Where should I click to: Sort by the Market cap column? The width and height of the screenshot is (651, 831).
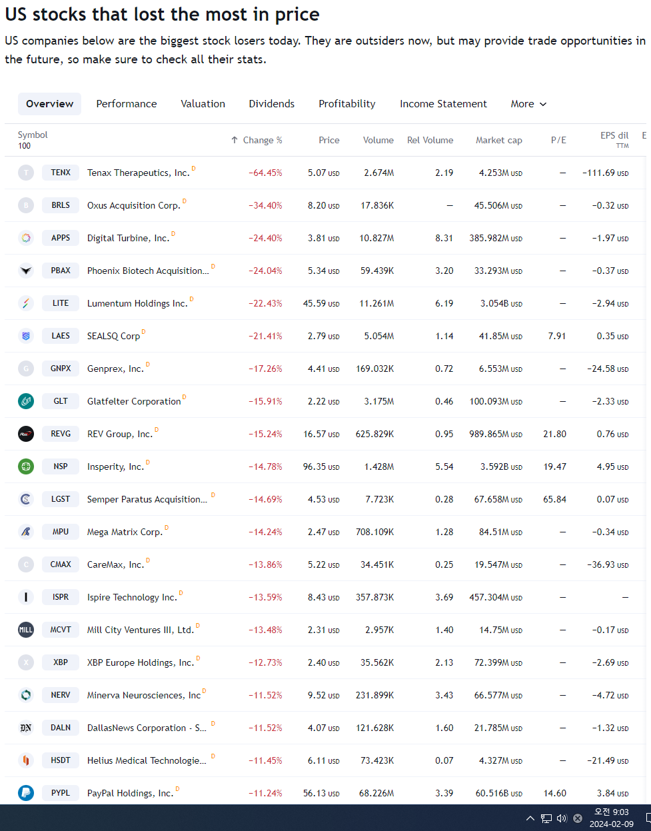tap(499, 140)
